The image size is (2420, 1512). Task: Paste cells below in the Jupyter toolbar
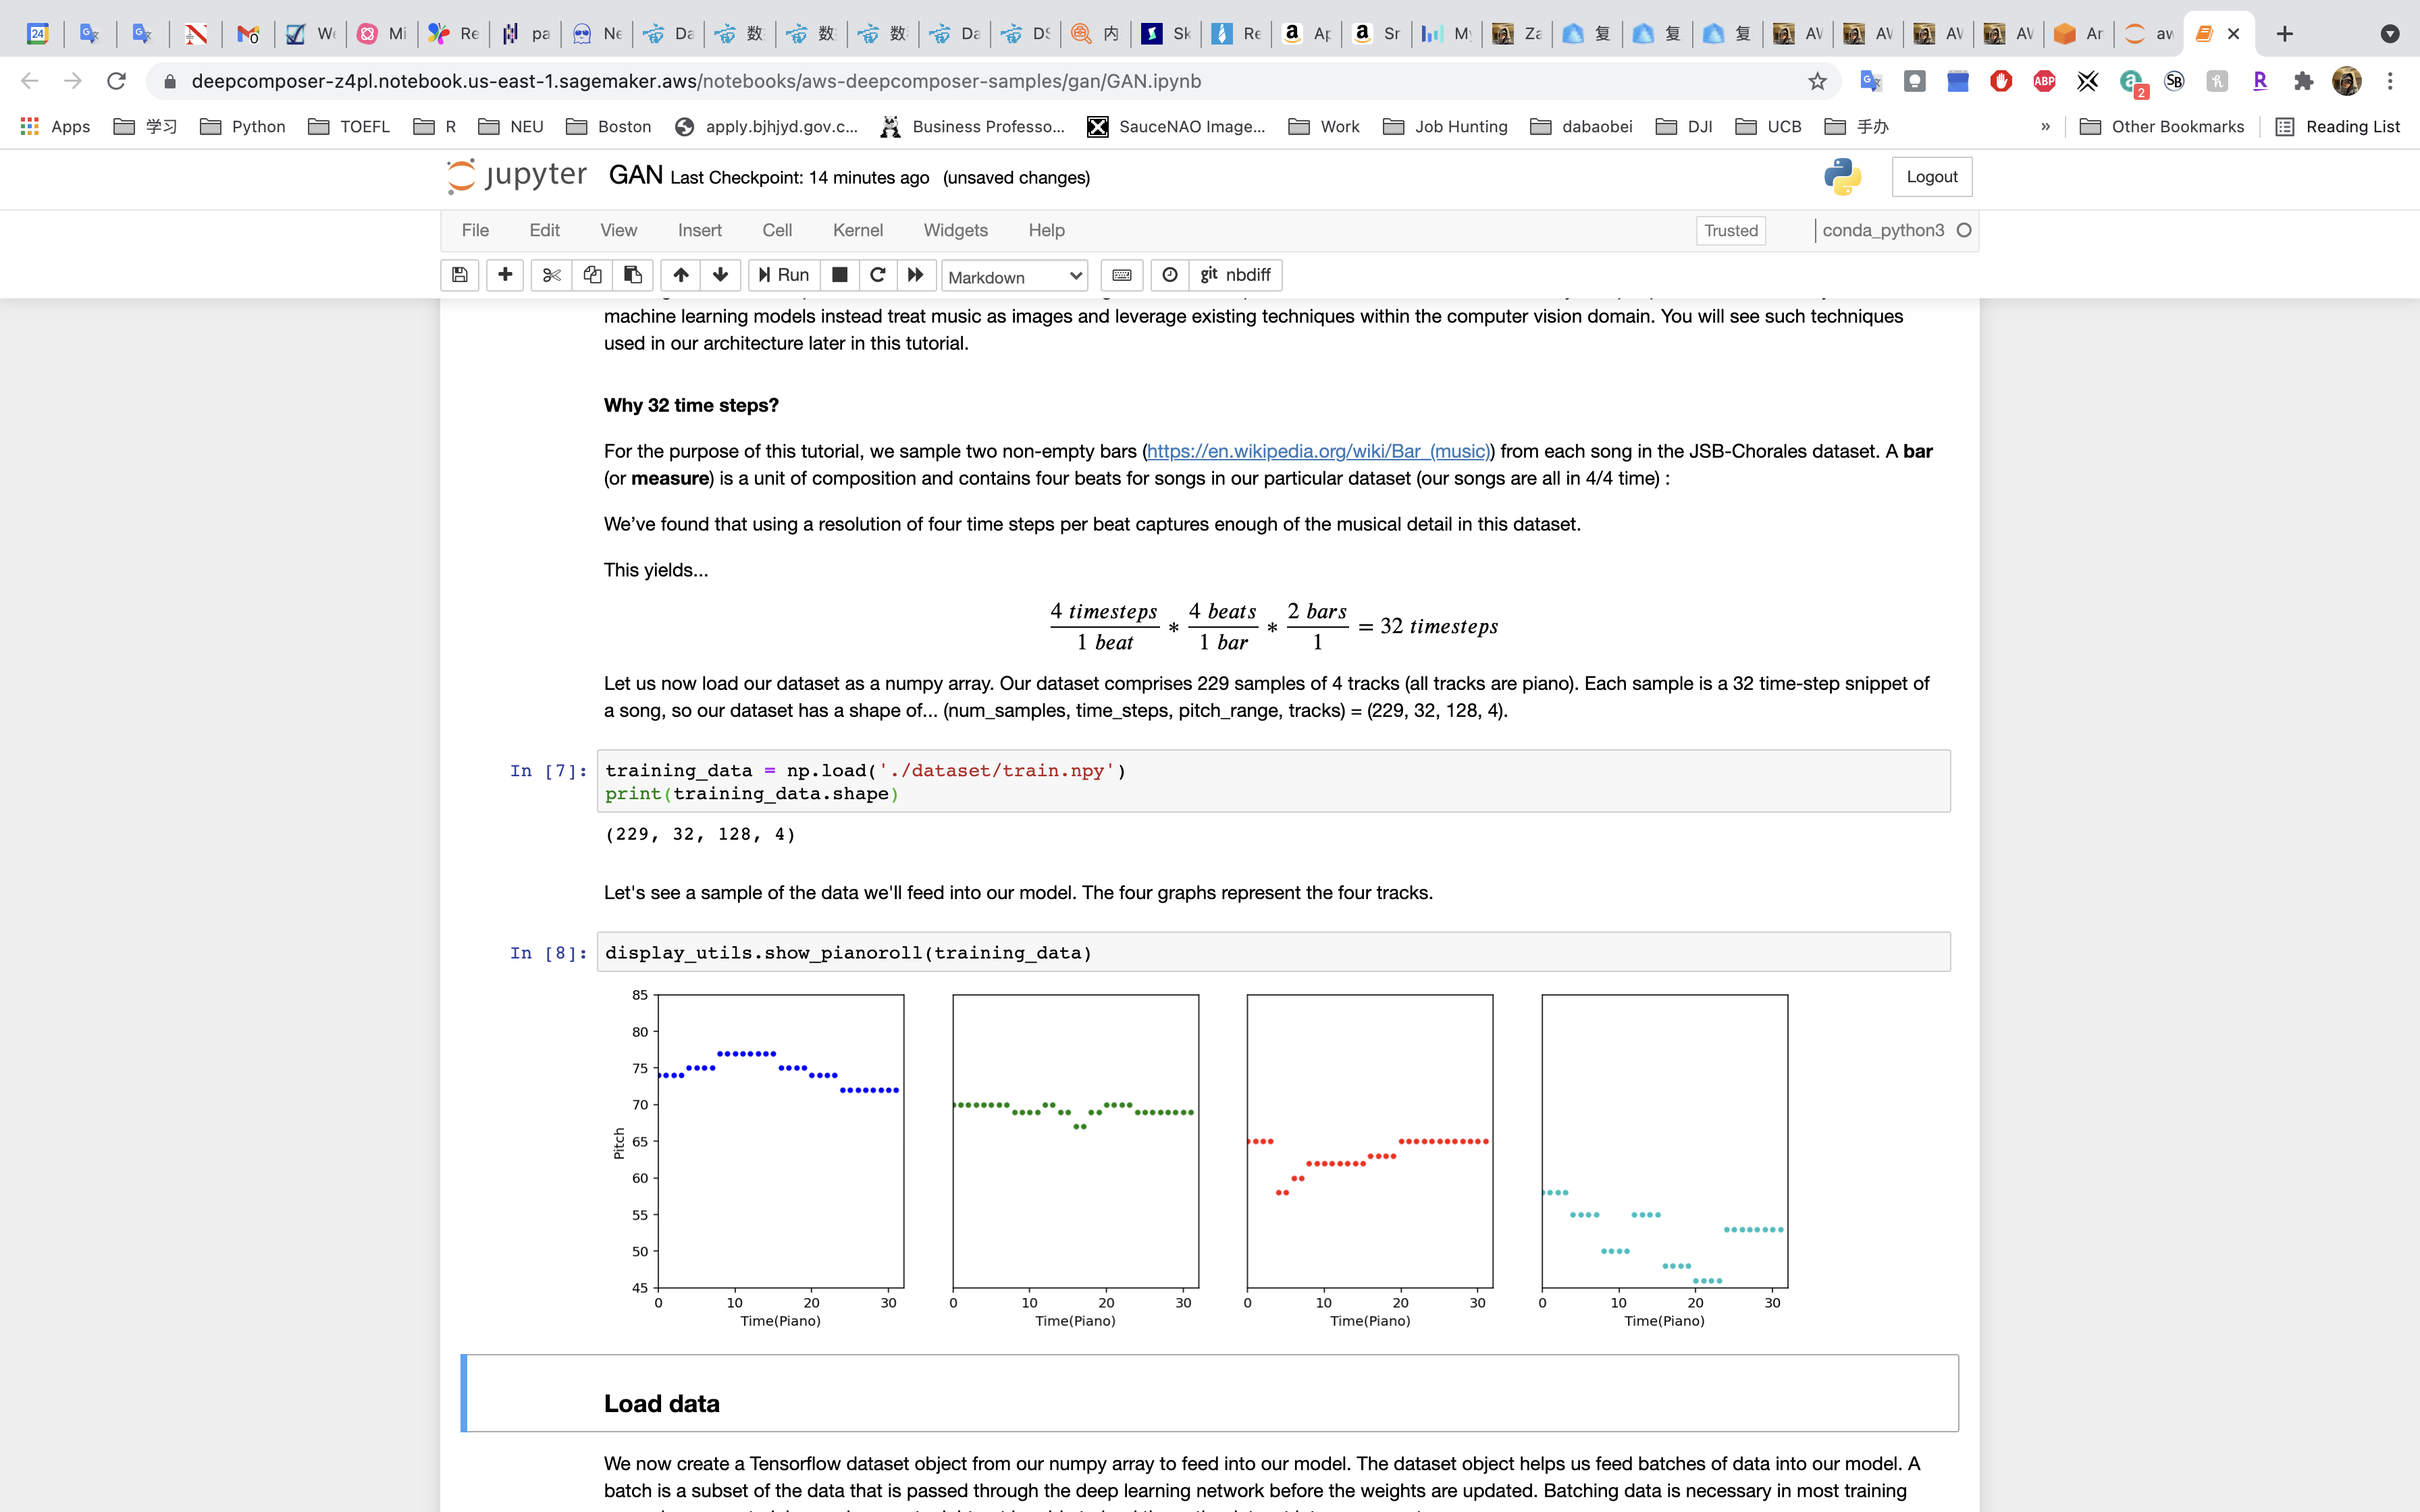tap(633, 275)
